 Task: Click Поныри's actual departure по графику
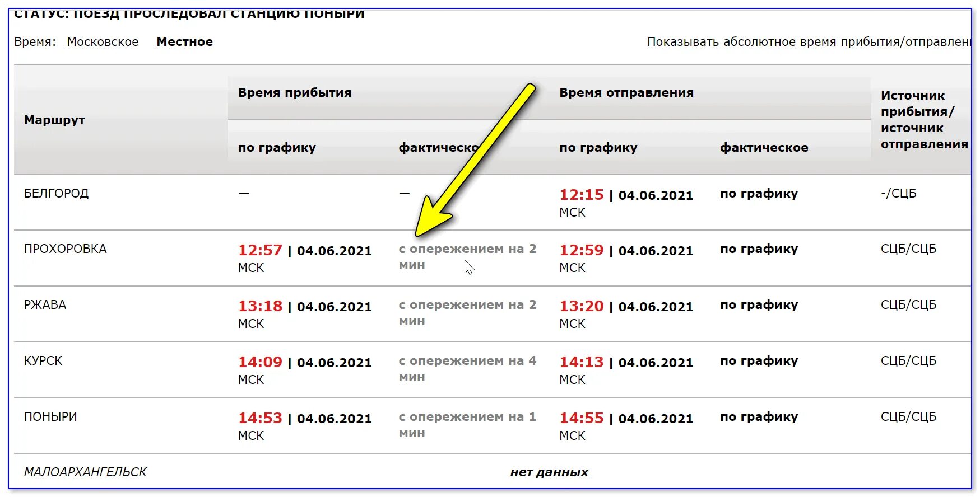(x=759, y=417)
